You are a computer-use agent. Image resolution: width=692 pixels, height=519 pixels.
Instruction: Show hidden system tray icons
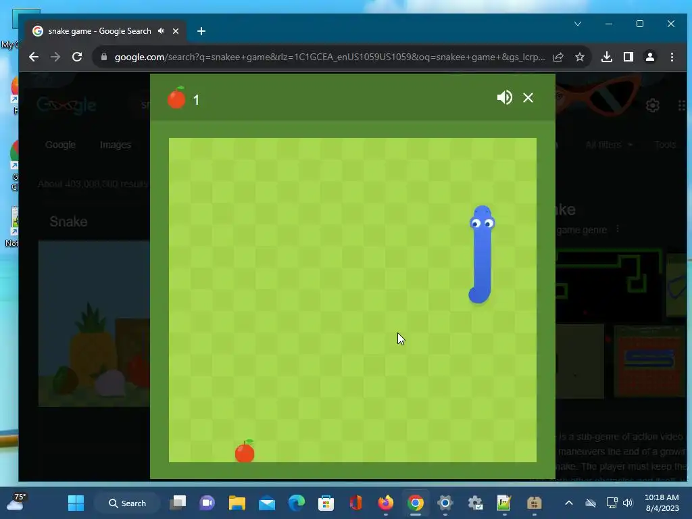pos(569,503)
